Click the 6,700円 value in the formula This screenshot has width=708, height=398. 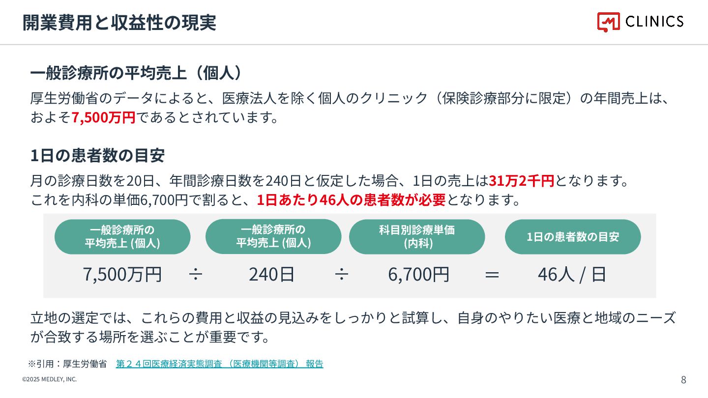click(418, 274)
